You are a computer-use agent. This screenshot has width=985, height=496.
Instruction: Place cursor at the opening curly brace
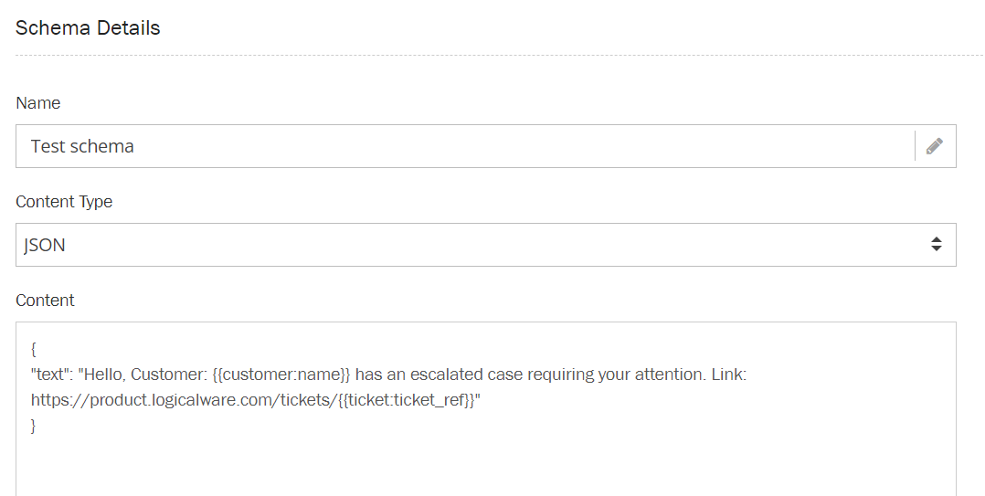(x=34, y=349)
